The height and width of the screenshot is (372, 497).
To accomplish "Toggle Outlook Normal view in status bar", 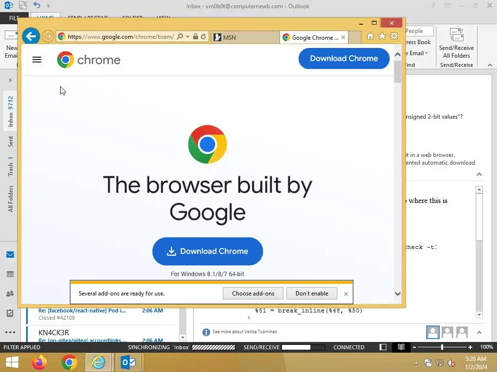I will click(x=383, y=347).
